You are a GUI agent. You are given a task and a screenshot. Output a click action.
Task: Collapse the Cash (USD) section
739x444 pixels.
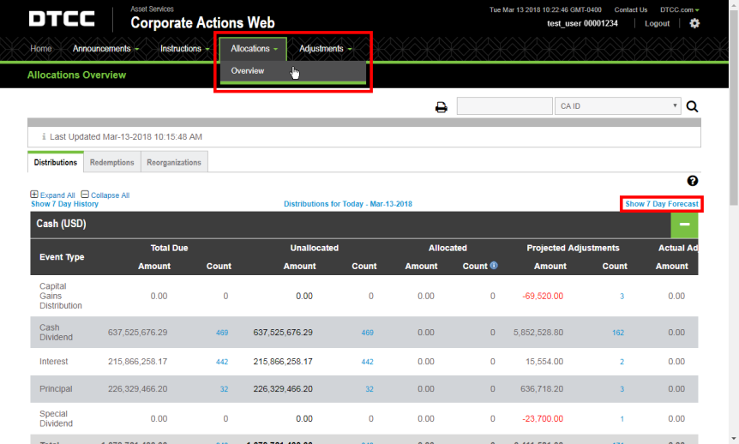pos(684,225)
